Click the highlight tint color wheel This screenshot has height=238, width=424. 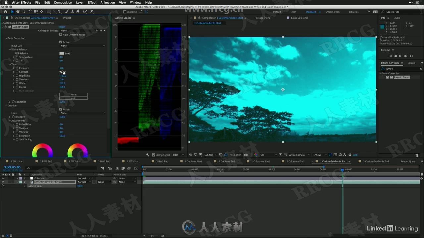pyautogui.click(x=78, y=151)
